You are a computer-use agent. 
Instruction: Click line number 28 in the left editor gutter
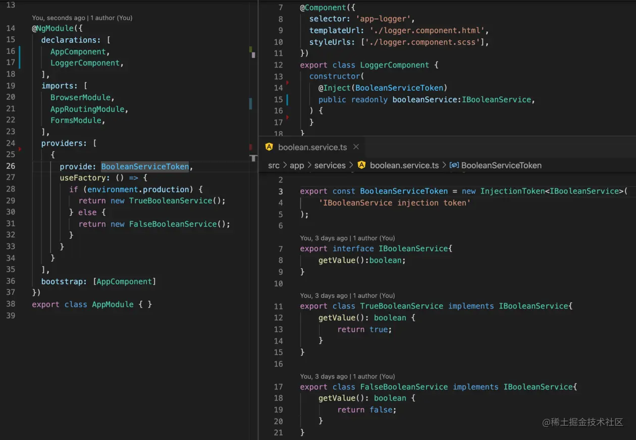coord(11,189)
